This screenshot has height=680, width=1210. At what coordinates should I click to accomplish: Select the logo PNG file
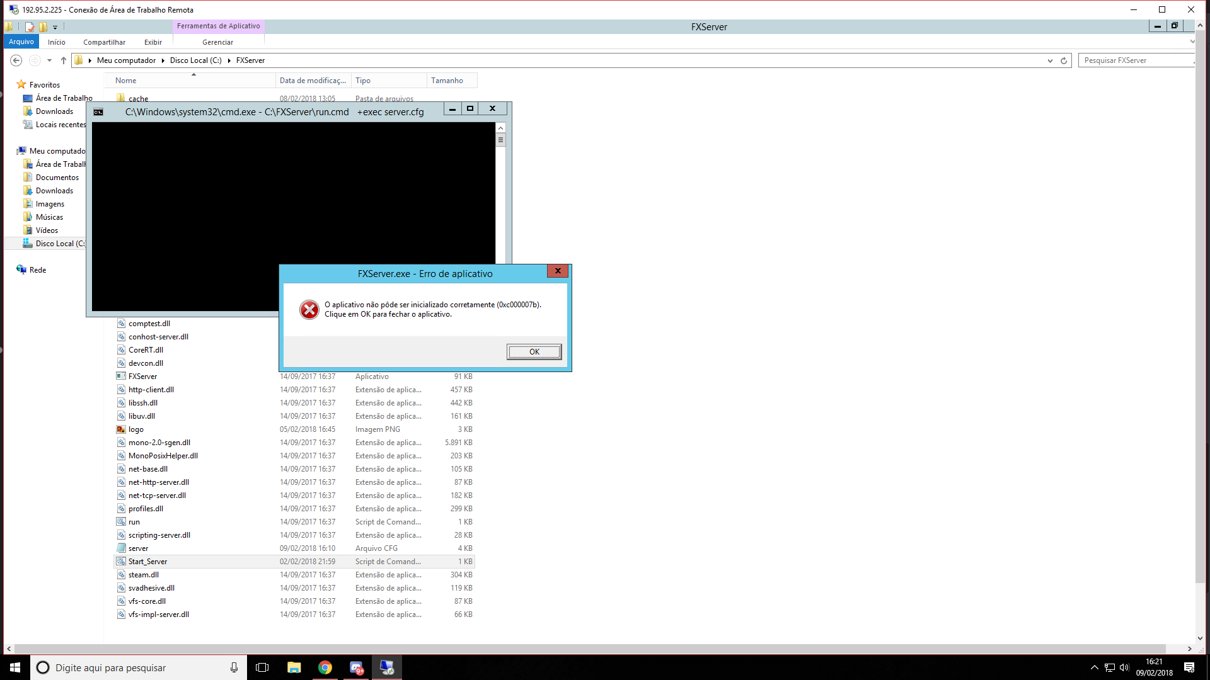pos(135,429)
